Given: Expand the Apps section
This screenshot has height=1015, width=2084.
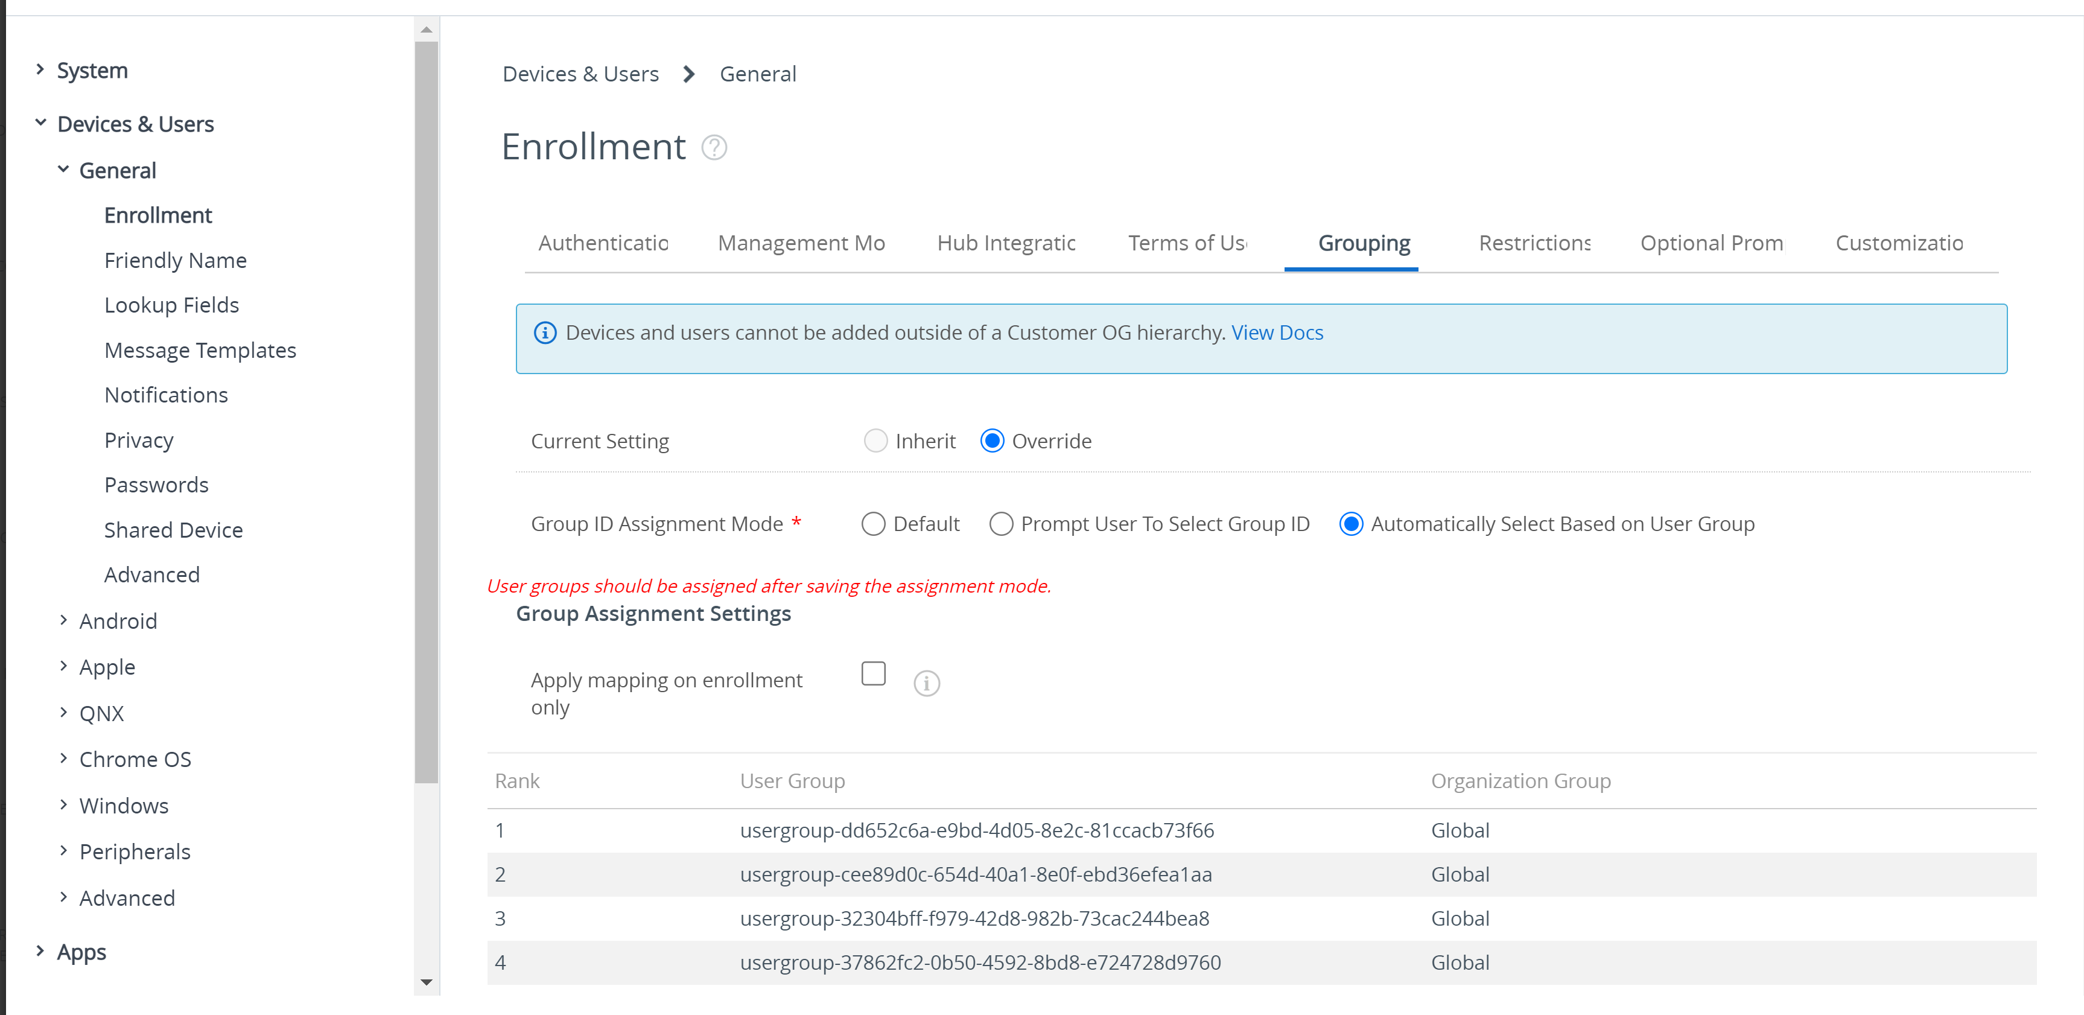Looking at the screenshot, I should coord(40,952).
